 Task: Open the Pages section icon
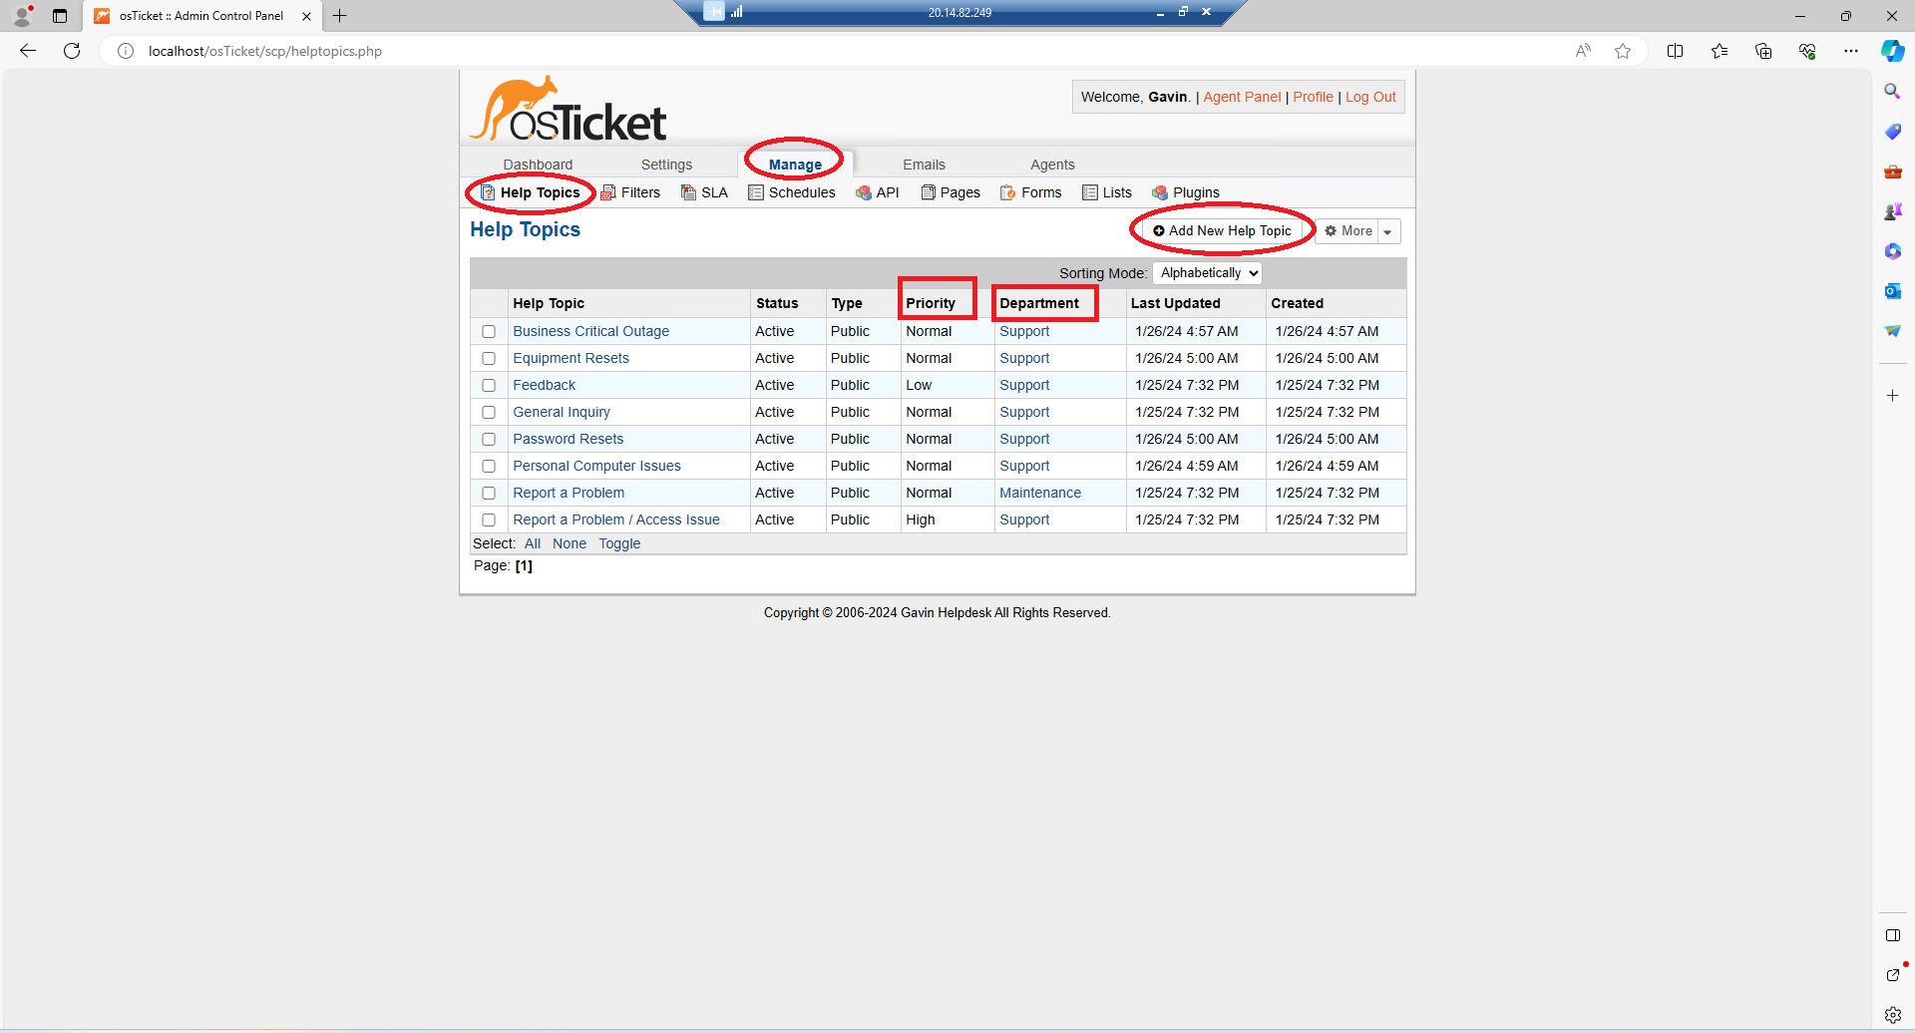pos(929,192)
